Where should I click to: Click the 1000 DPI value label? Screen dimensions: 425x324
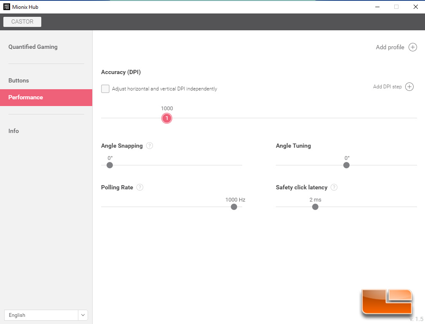(167, 108)
